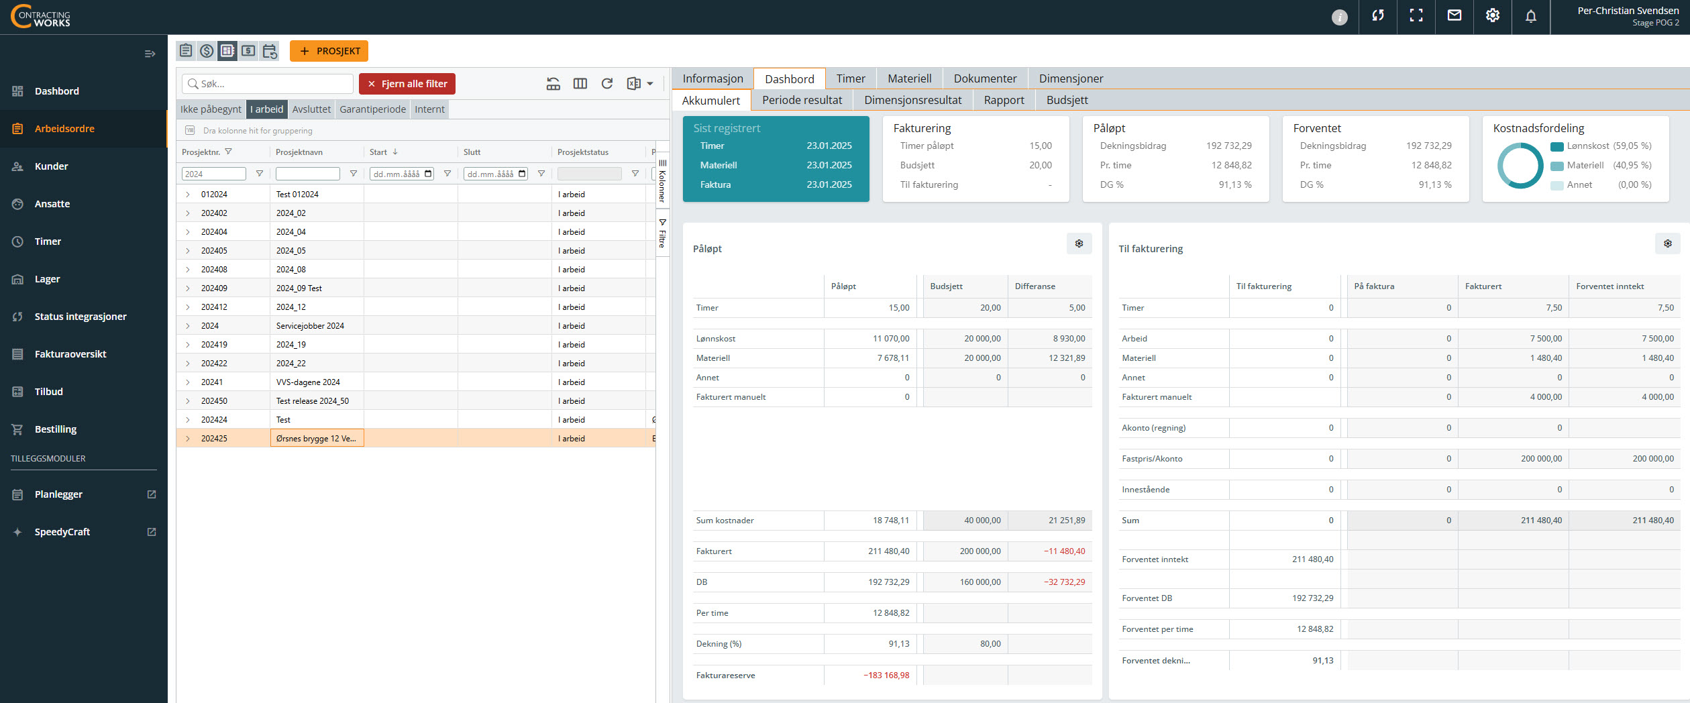The width and height of the screenshot is (1690, 703).
Task: Collapse the sidebar menu arrow
Action: (x=150, y=54)
